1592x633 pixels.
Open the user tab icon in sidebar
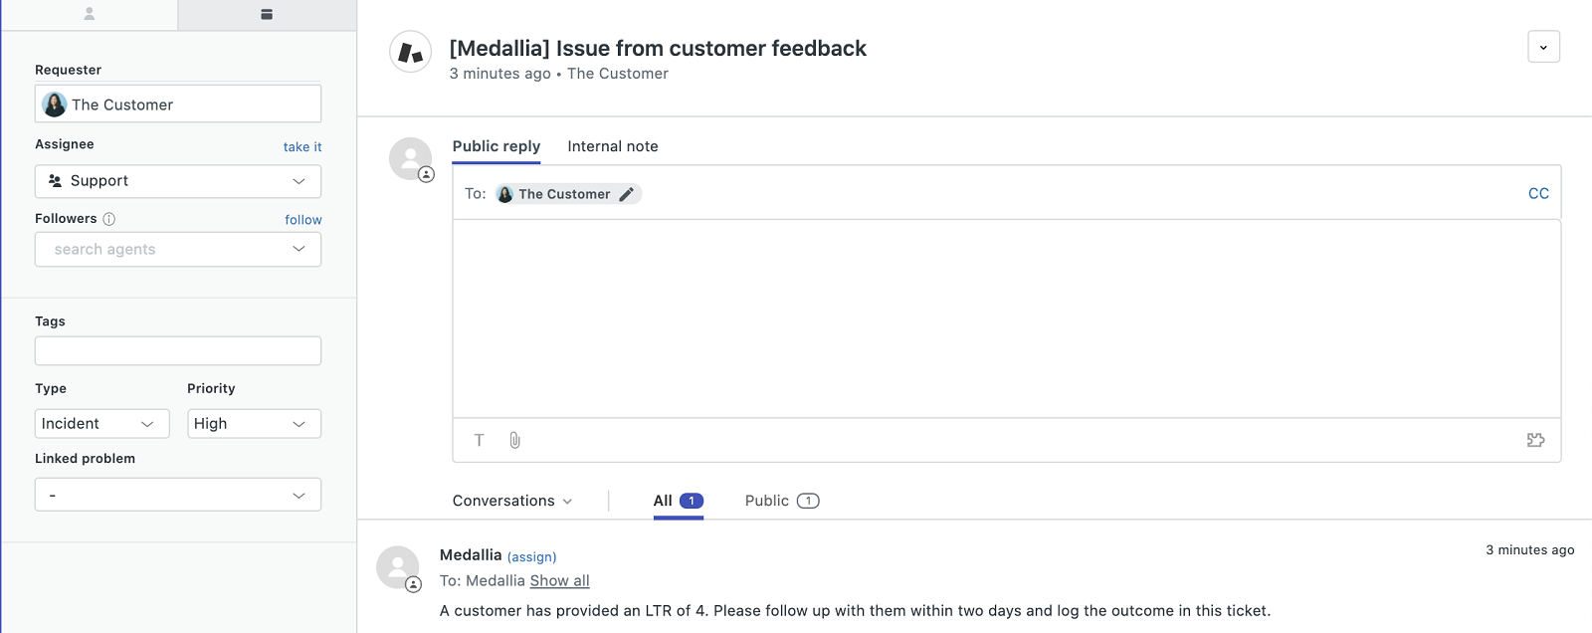point(90,14)
